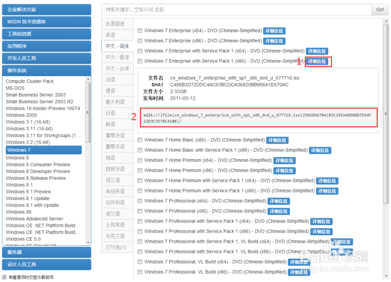Select Windows 8 Consumer Preview
Viewport: 391px width, 282px height.
point(38,164)
